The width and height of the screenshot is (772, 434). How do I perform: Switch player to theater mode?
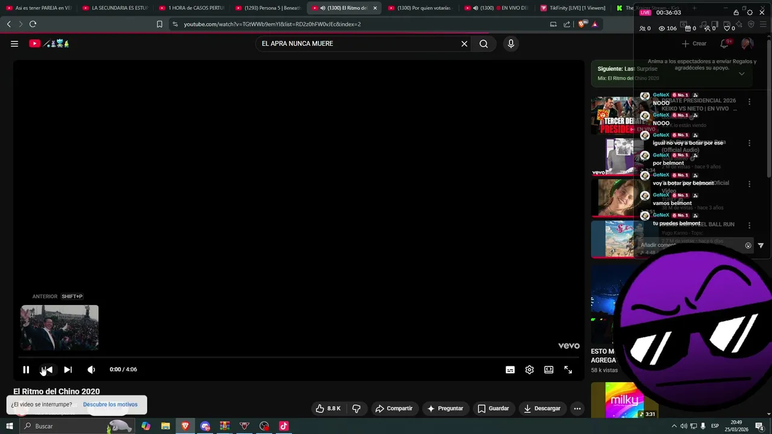pos(549,370)
